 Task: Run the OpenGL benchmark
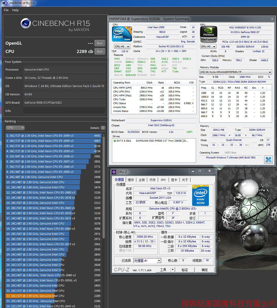pyautogui.click(x=100, y=43)
